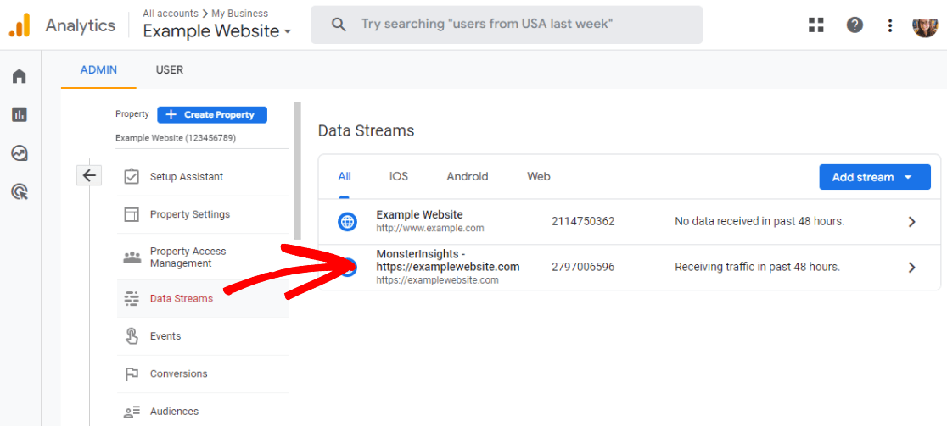The image size is (947, 426).
Task: Click the Google Analytics logo
Action: point(20,25)
